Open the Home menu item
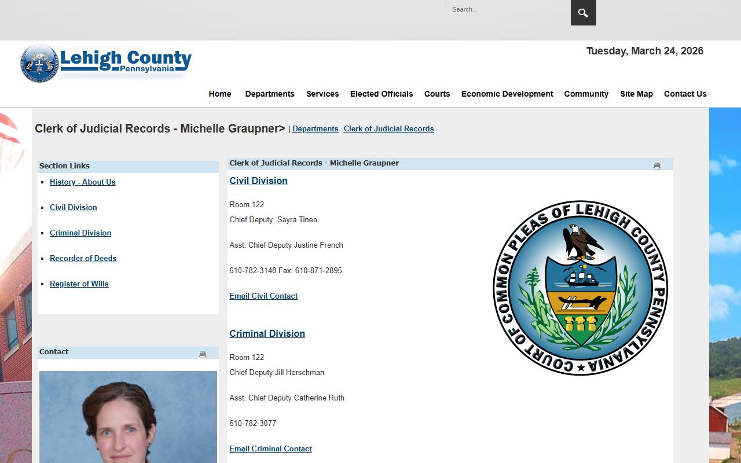The image size is (741, 463). [220, 94]
